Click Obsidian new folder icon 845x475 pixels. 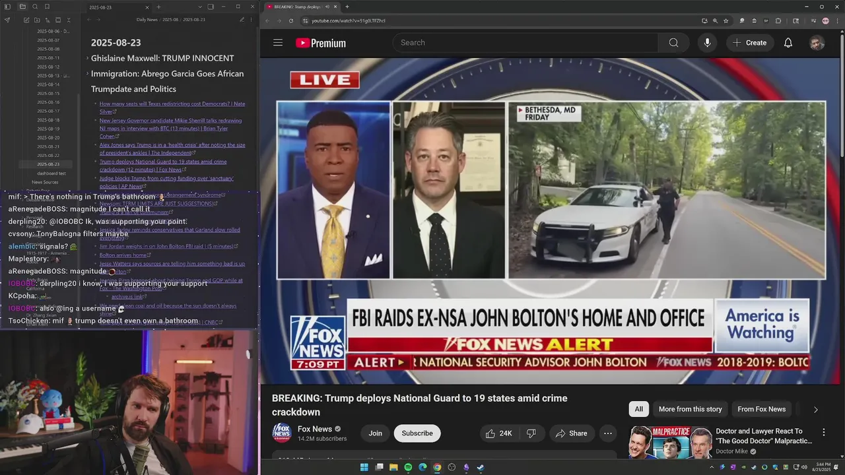(37, 20)
